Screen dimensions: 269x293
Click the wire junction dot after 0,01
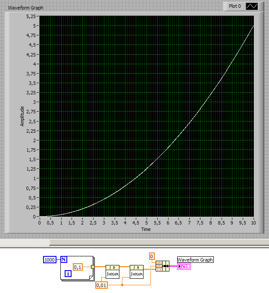pos(122,285)
